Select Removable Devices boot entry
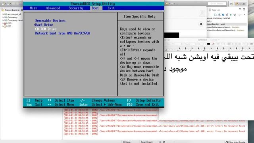The width and height of the screenshot is (254, 143). pos(50,21)
